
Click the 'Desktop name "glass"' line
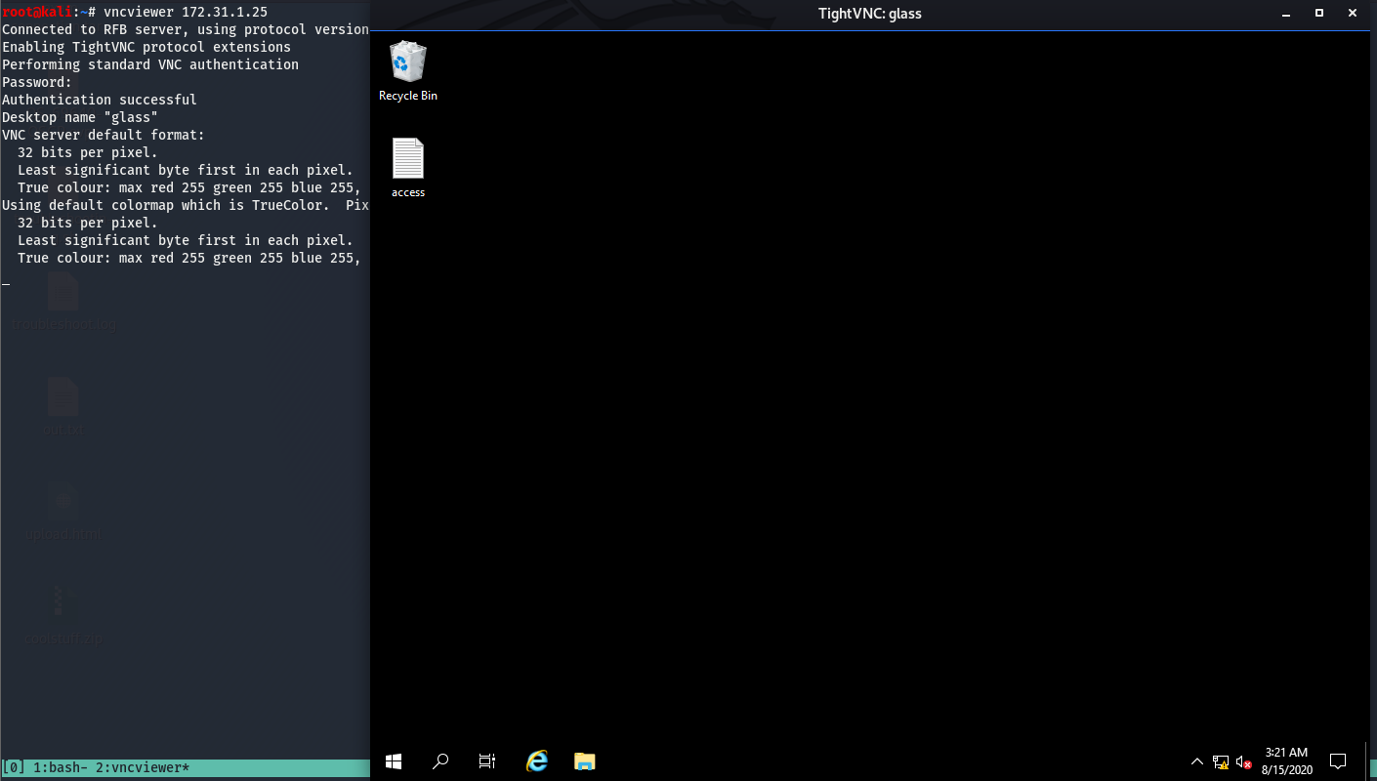click(80, 117)
